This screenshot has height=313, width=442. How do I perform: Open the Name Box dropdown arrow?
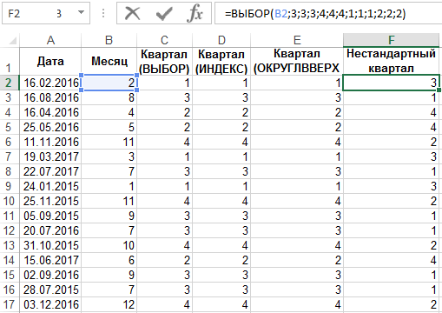click(82, 12)
